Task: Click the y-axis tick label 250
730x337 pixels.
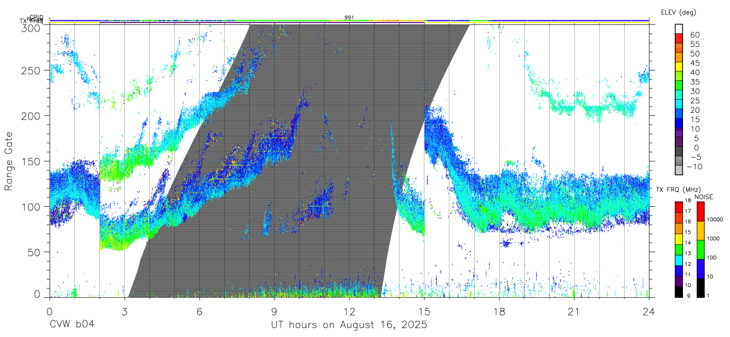Action: tap(32, 70)
